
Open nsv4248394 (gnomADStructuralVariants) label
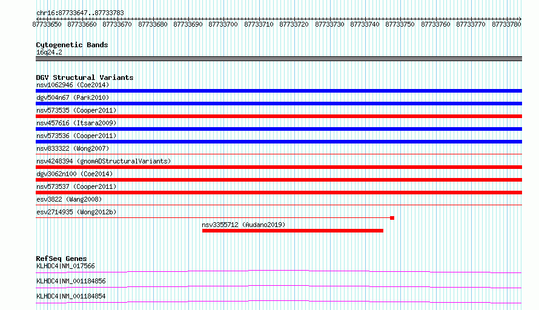pyautogui.click(x=104, y=161)
